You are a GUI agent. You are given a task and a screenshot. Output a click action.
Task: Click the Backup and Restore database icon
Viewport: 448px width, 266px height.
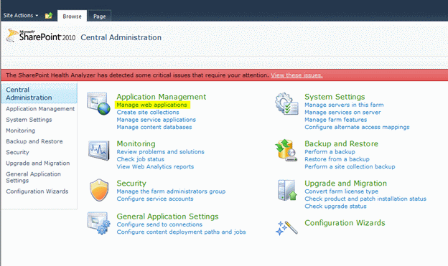[286, 150]
